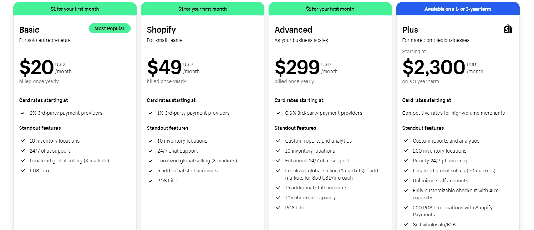Viewport: 534px width, 230px height.
Task: Click the Available on 1- or 3-year term banner
Action: click(458, 9)
